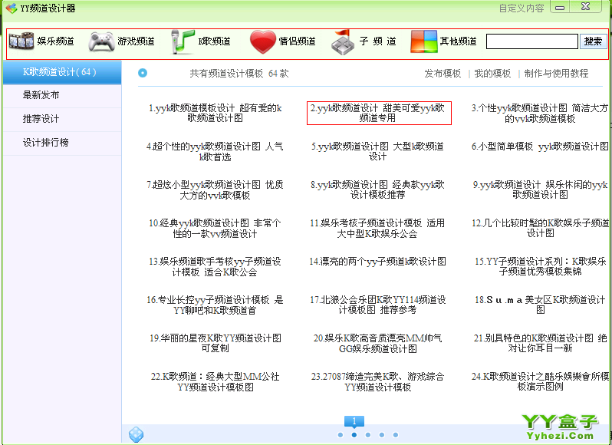
Task: Click 发布模板 link
Action: click(x=443, y=74)
